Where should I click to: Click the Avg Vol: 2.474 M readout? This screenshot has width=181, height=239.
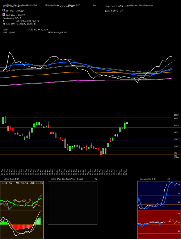[116, 7]
